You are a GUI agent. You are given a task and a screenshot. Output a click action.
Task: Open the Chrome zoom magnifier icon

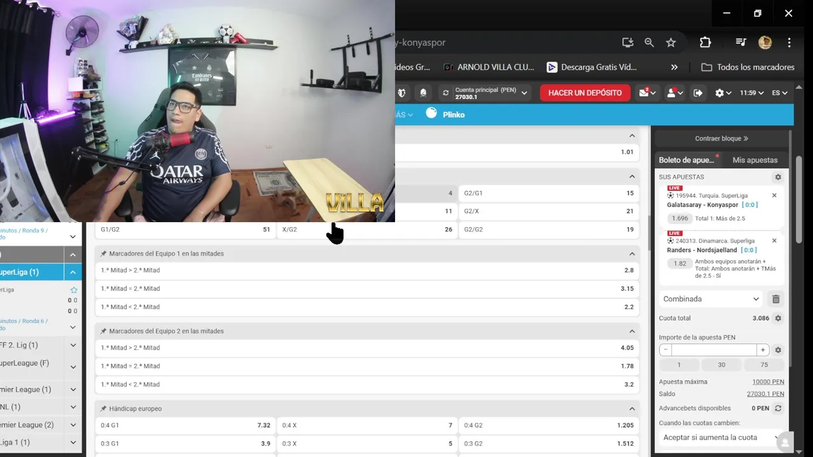click(x=649, y=43)
